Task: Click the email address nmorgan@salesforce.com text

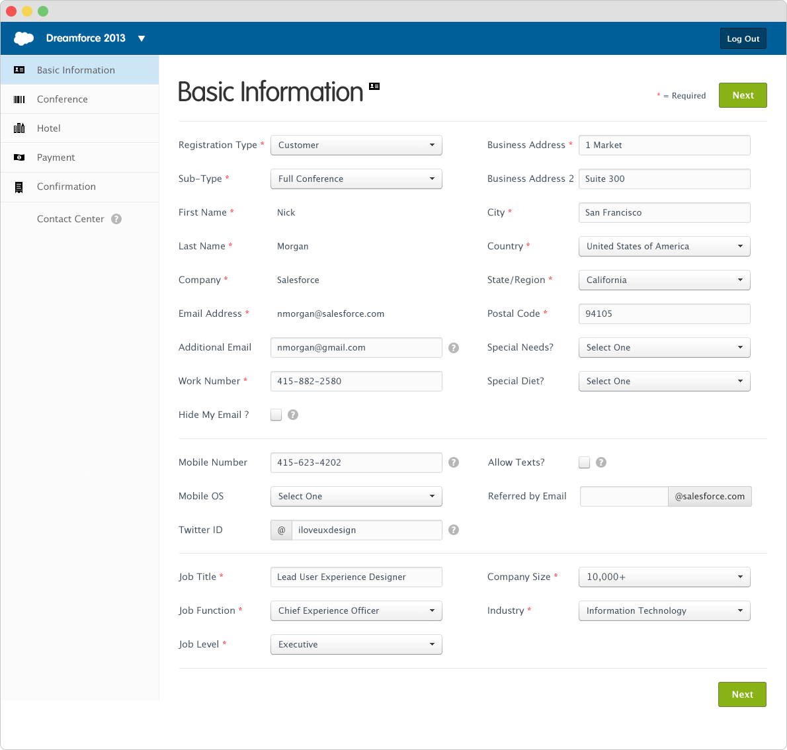Action: (331, 313)
